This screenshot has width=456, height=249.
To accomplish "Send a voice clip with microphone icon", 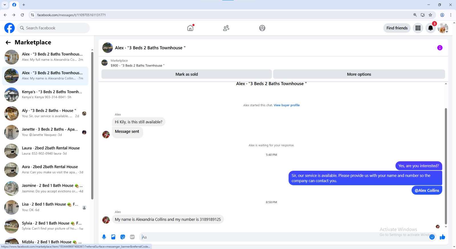I will 104,237.
